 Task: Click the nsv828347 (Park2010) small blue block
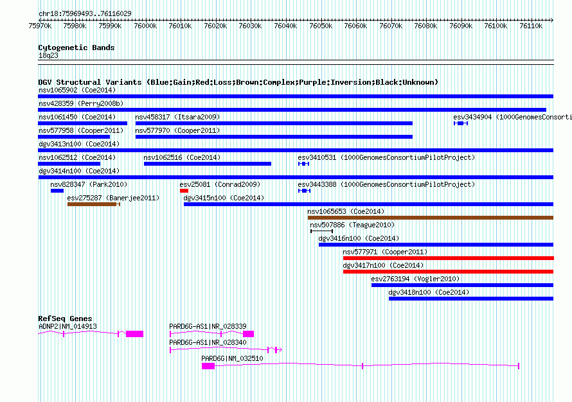pyautogui.click(x=57, y=191)
